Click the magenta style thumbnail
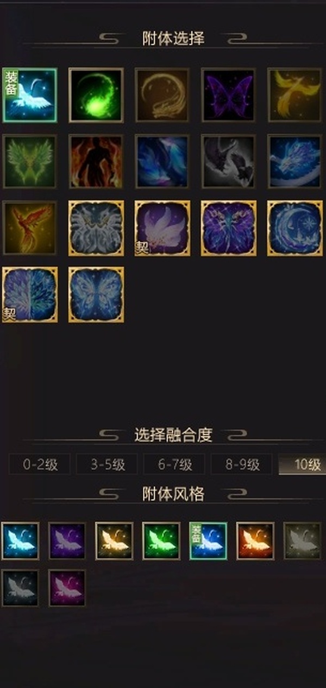Image resolution: width=326 pixels, height=688 pixels. (67, 588)
